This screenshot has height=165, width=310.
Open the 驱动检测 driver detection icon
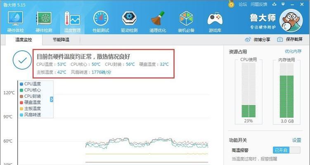(129, 19)
